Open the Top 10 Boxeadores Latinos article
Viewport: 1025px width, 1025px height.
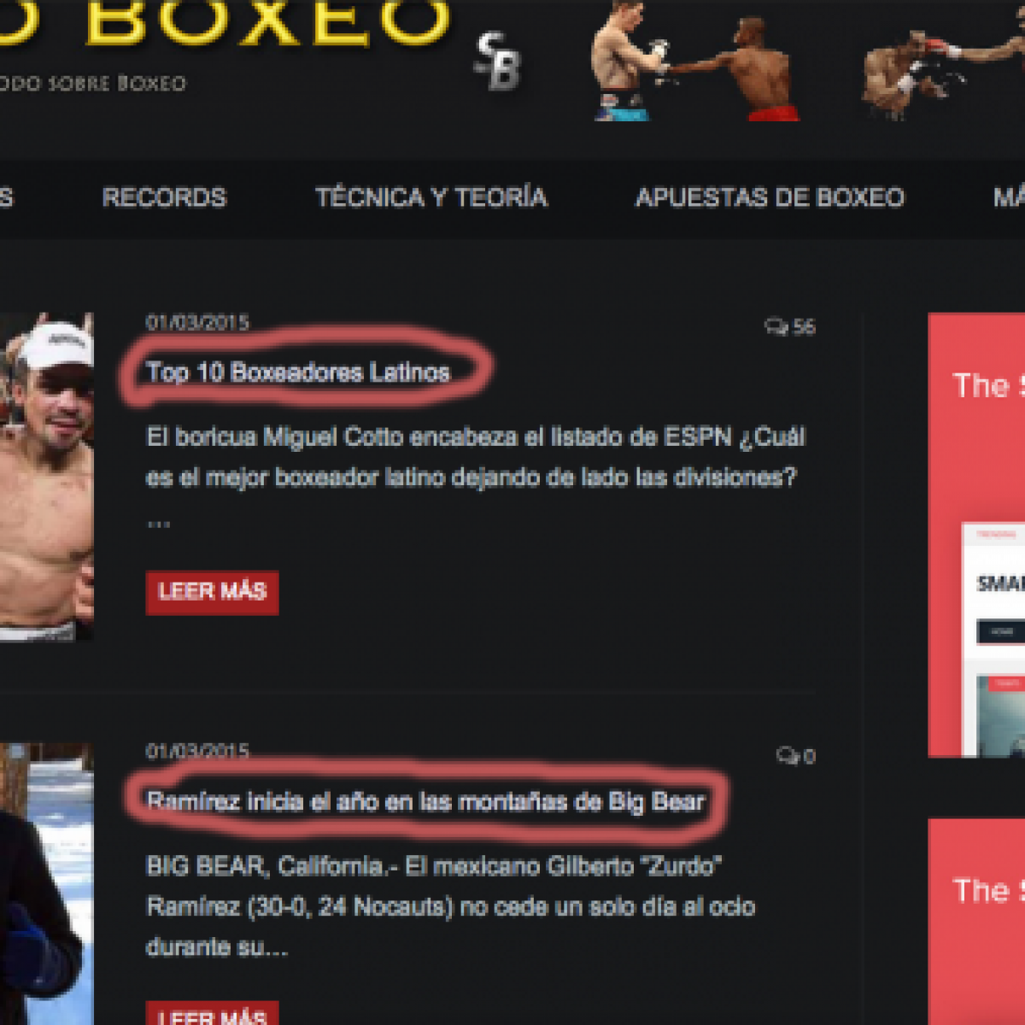297,372
